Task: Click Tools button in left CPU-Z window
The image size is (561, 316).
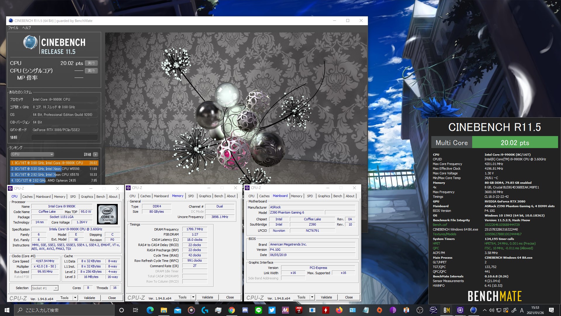Action: (65, 298)
